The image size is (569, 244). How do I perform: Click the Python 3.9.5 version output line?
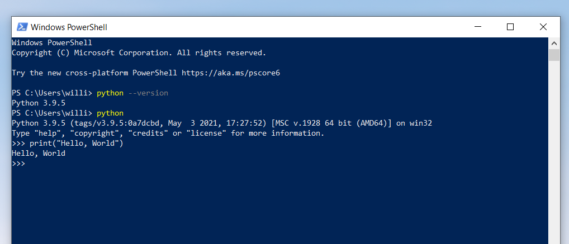[x=39, y=103]
